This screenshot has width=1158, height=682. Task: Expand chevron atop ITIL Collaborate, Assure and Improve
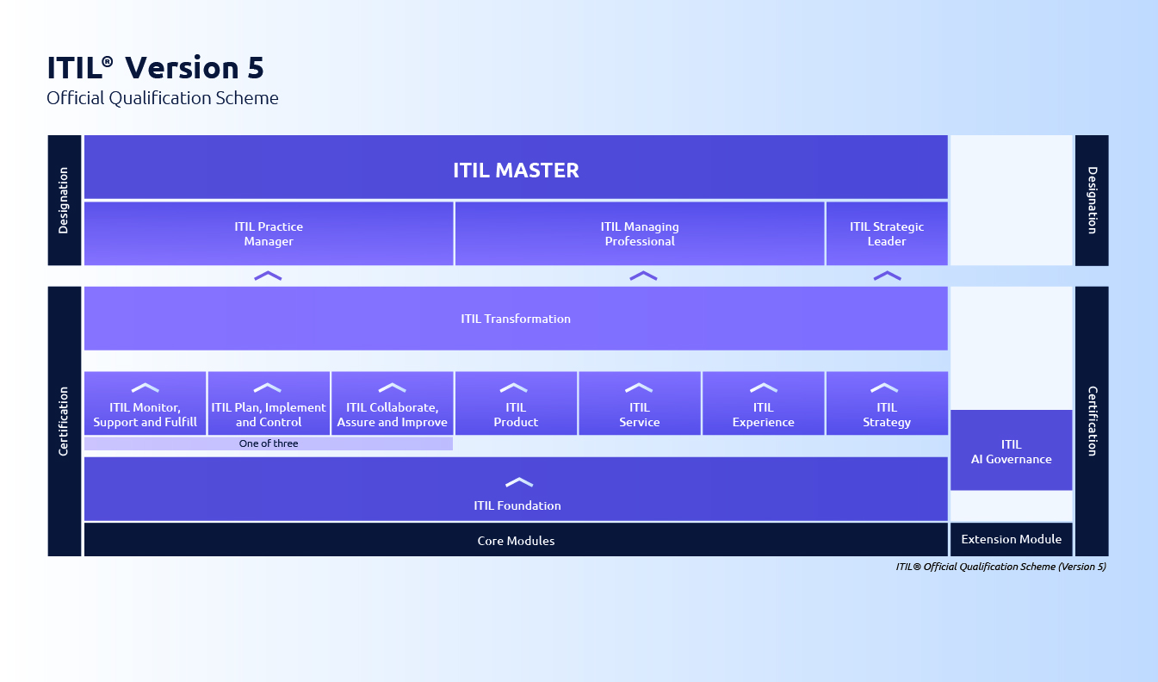(392, 388)
